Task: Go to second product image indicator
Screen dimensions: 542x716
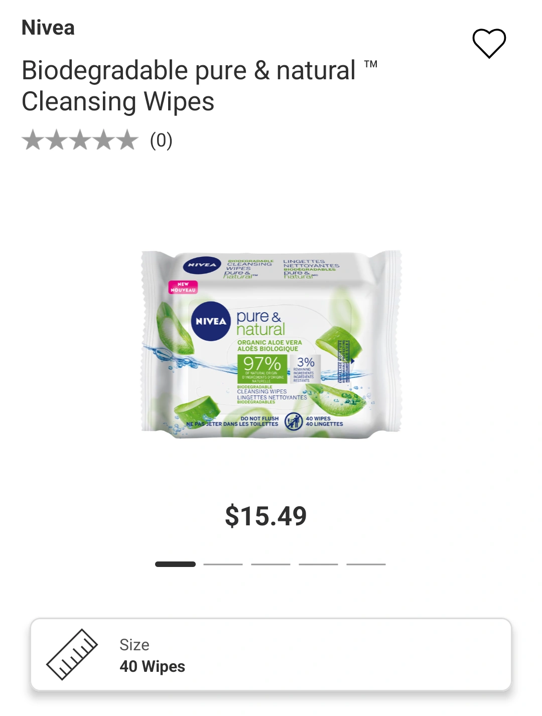Action: coord(223,564)
